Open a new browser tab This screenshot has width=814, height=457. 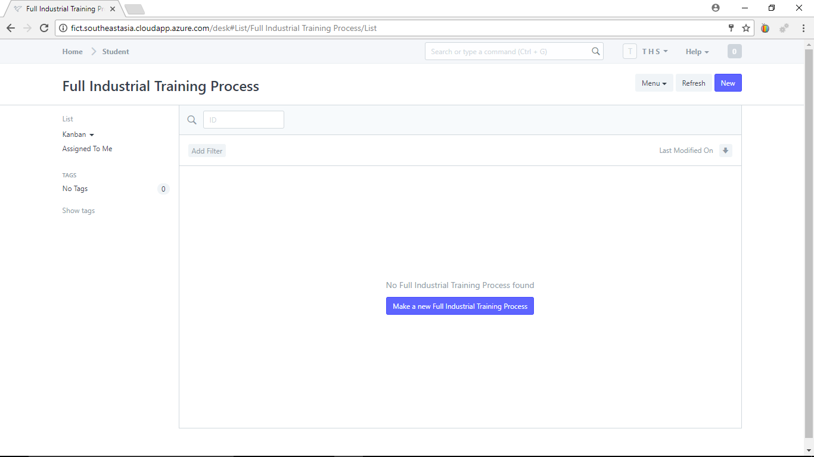point(135,9)
